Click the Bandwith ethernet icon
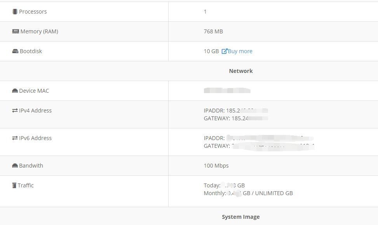The image size is (378, 225). coord(15,166)
